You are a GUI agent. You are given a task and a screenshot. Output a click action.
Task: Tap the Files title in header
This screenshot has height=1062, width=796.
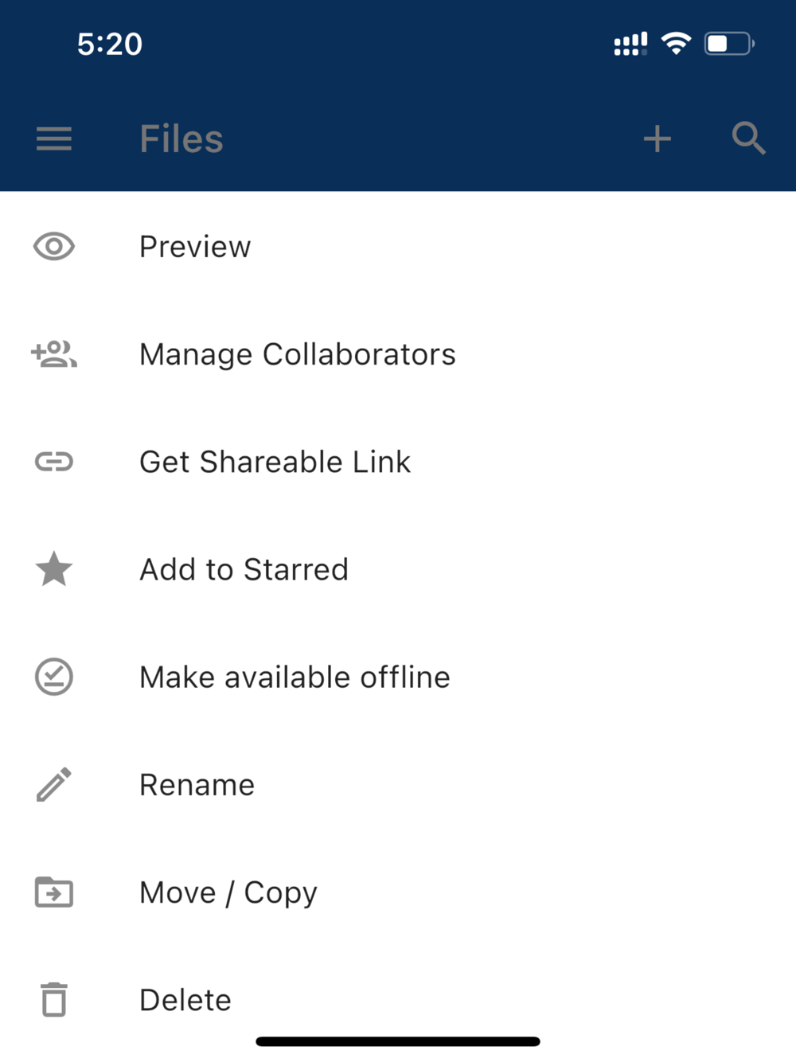tap(181, 139)
